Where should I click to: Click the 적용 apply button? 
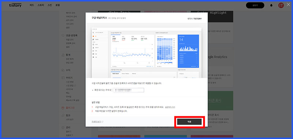point(189,122)
